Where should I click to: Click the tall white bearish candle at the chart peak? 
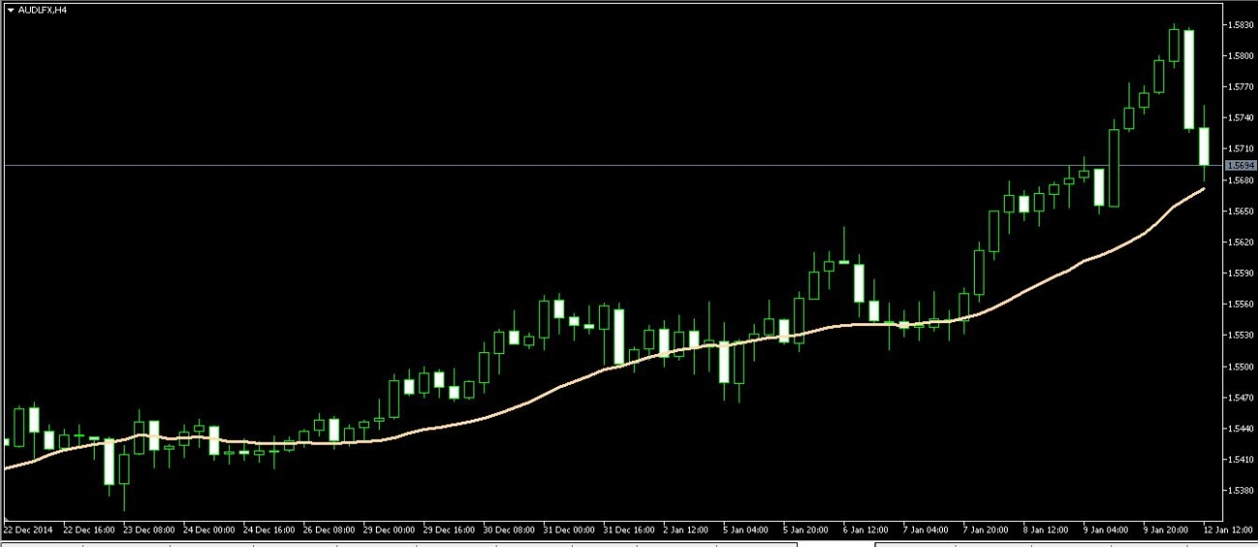[1188, 79]
